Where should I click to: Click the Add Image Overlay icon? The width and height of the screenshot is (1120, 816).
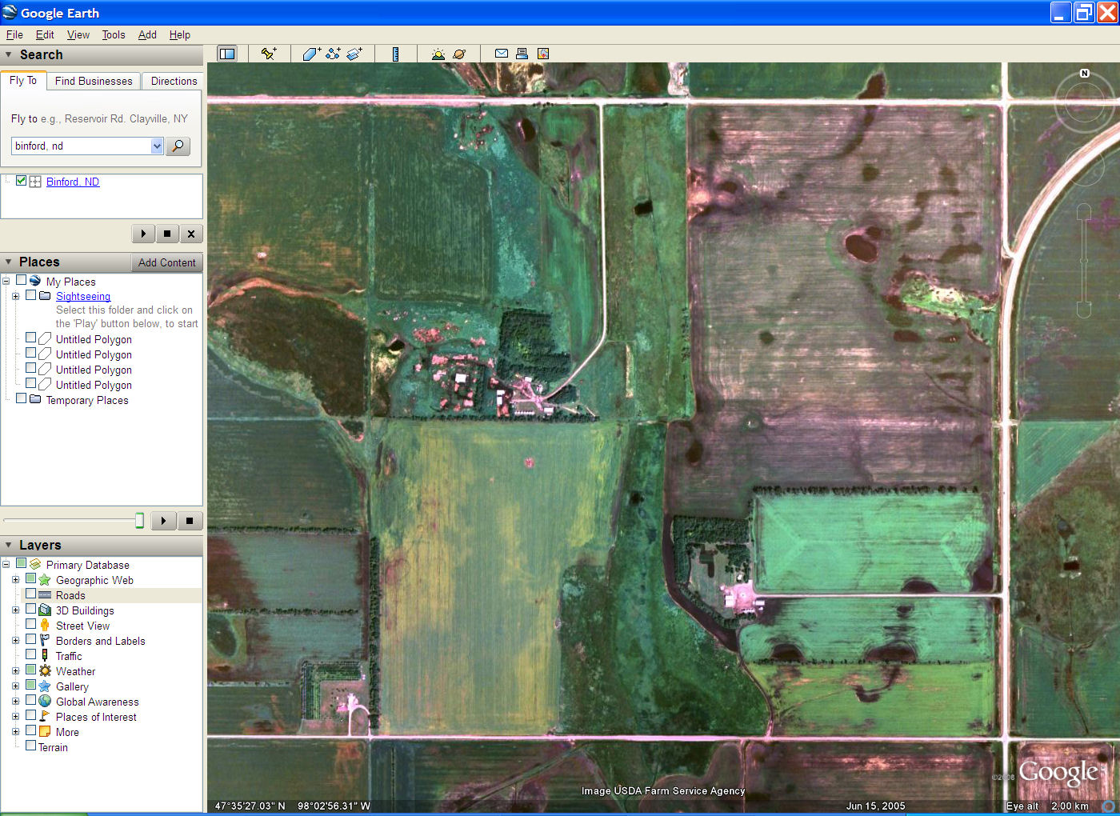(354, 54)
